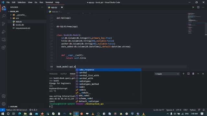This screenshot has width=207, height=116.
Task: Choose make_response autocomplete suggestion
Action: point(108,70)
